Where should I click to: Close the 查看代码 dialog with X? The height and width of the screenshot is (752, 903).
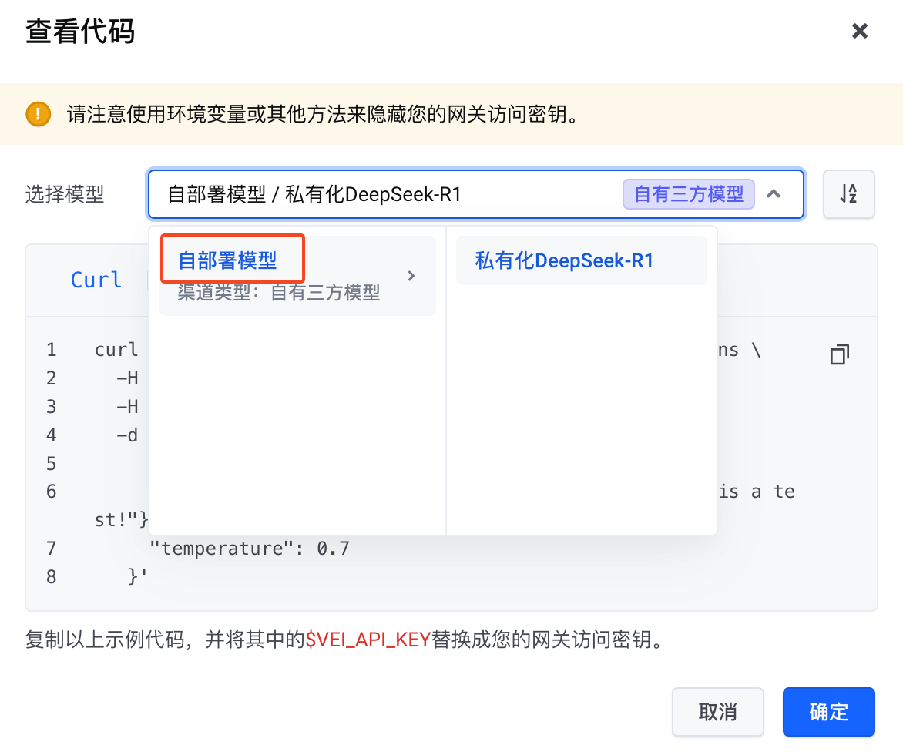point(860,31)
